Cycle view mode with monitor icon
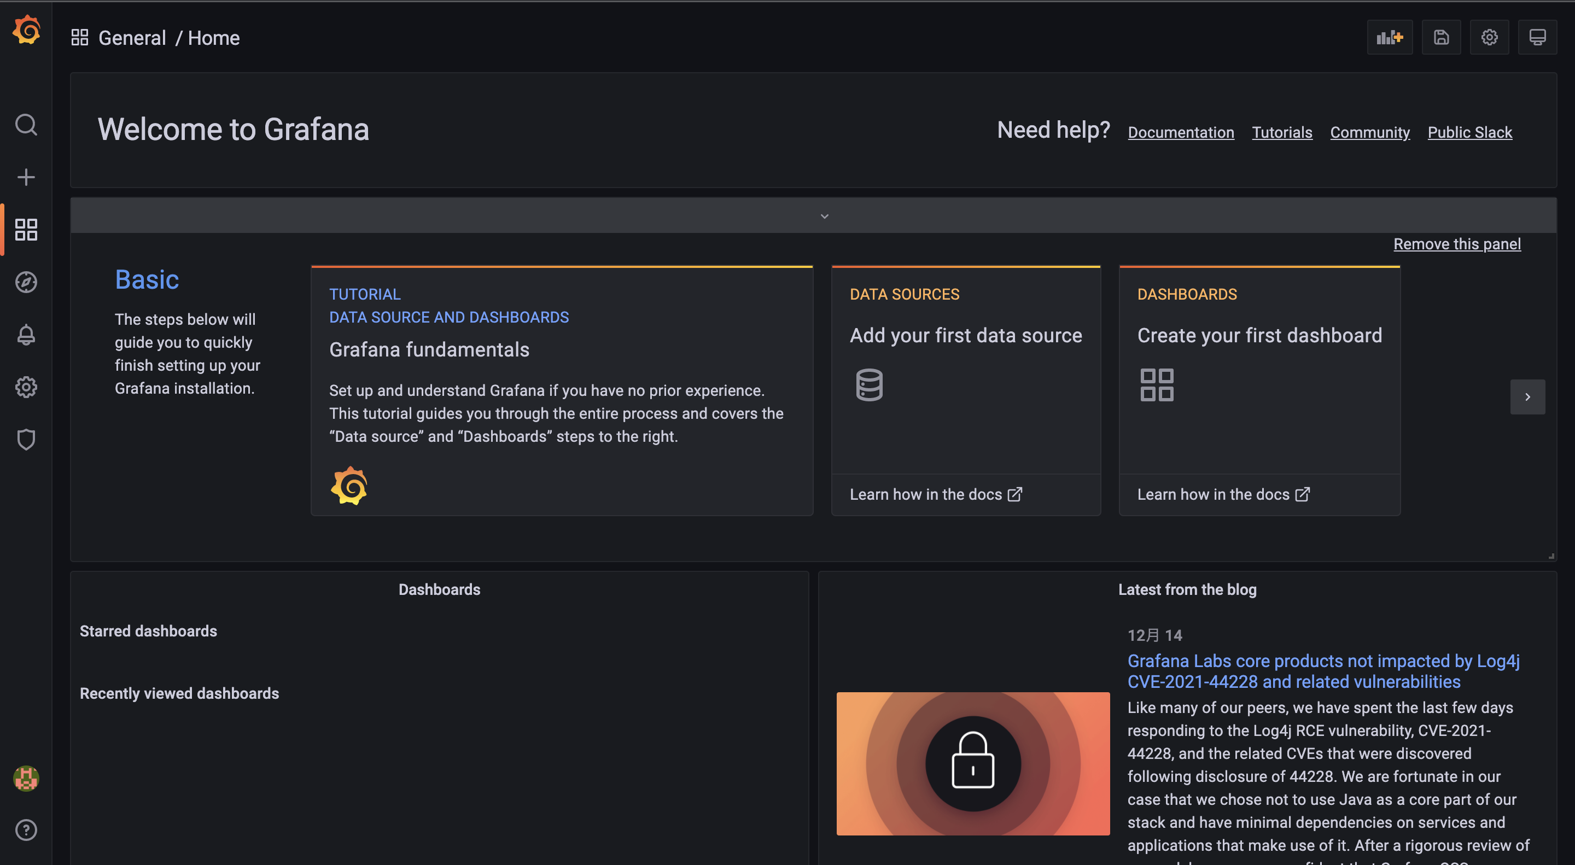 click(1537, 38)
